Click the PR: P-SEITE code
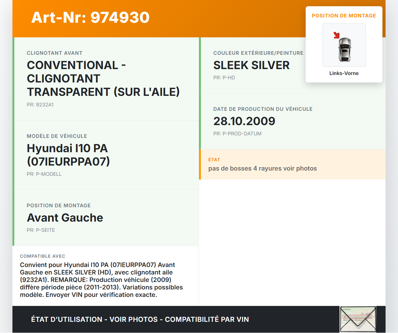The image size is (398, 333). [41, 230]
